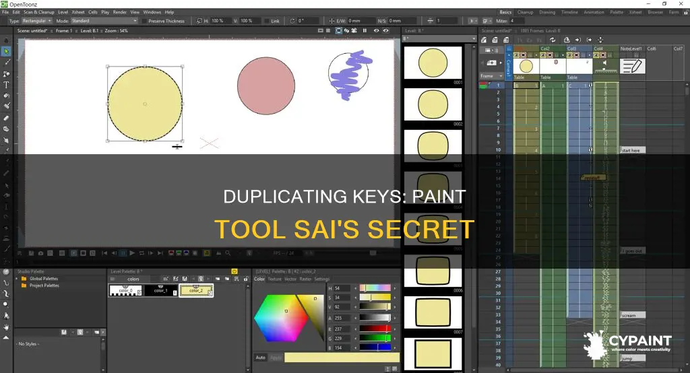
Task: Enable Preserve Thickness checkbox
Action: 144,21
